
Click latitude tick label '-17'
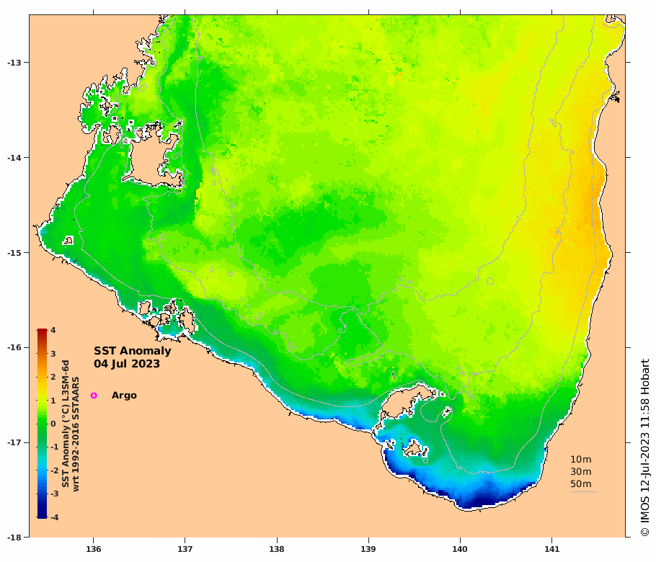pos(13,442)
